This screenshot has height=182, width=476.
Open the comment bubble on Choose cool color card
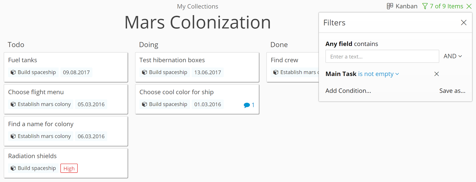click(247, 105)
